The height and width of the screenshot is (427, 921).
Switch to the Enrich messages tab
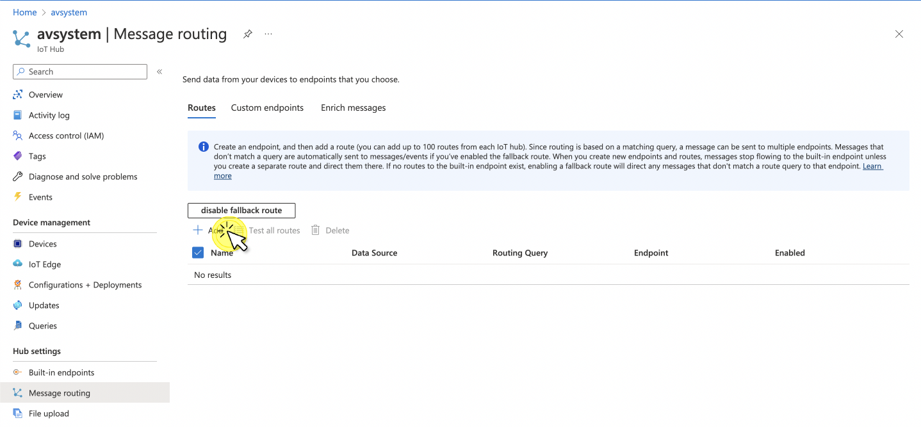point(354,108)
